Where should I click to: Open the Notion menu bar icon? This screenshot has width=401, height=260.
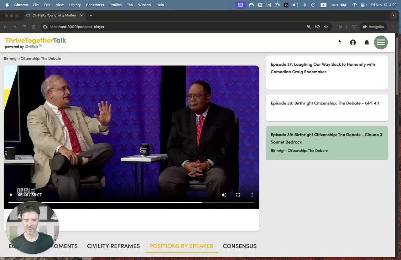(269, 5)
